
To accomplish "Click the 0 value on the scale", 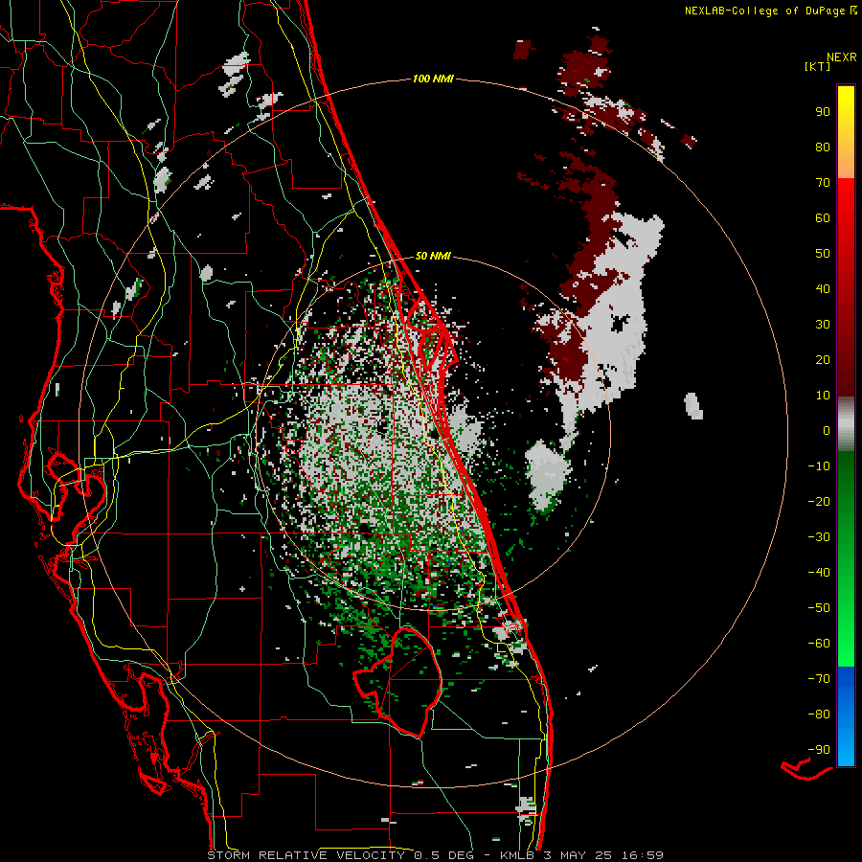I will pyautogui.click(x=827, y=430).
